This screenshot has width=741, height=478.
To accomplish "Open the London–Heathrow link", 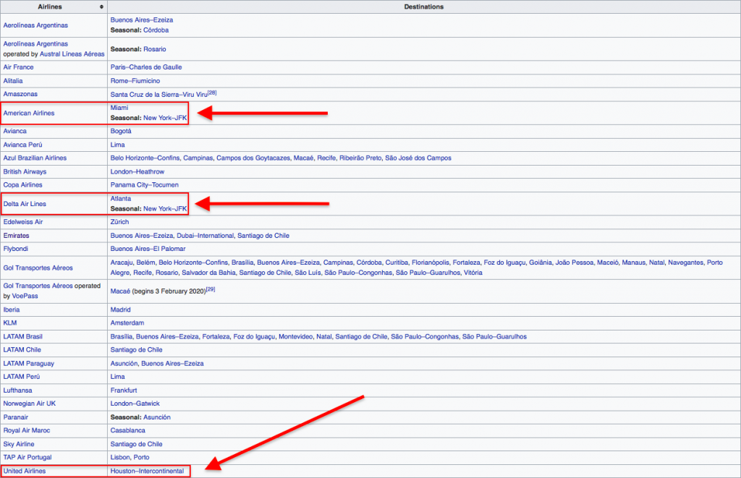I will coord(137,171).
